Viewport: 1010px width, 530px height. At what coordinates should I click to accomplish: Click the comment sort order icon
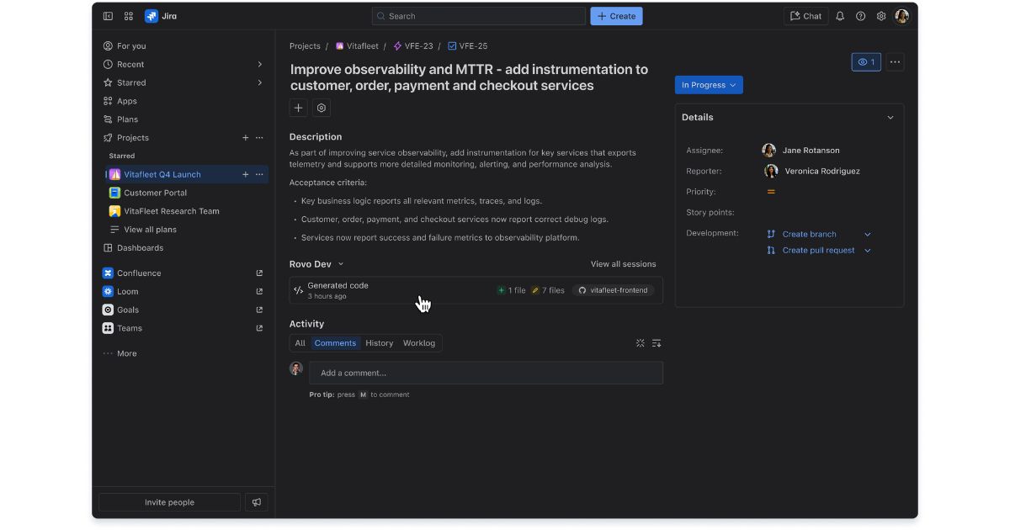(656, 343)
